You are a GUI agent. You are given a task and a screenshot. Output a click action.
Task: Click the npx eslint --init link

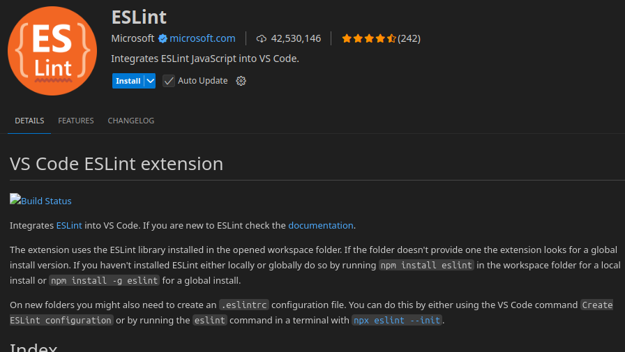398,320
